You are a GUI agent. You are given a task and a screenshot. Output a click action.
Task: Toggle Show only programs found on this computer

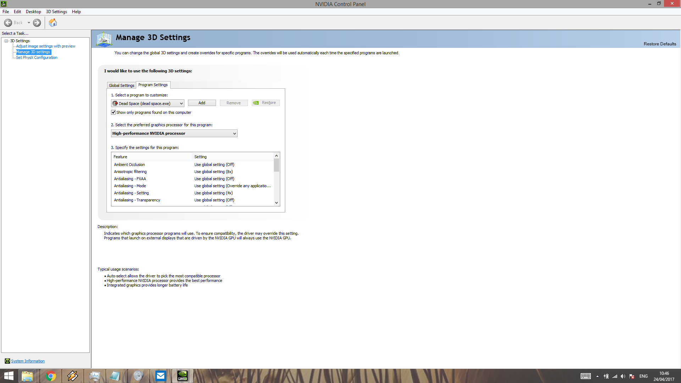(113, 112)
